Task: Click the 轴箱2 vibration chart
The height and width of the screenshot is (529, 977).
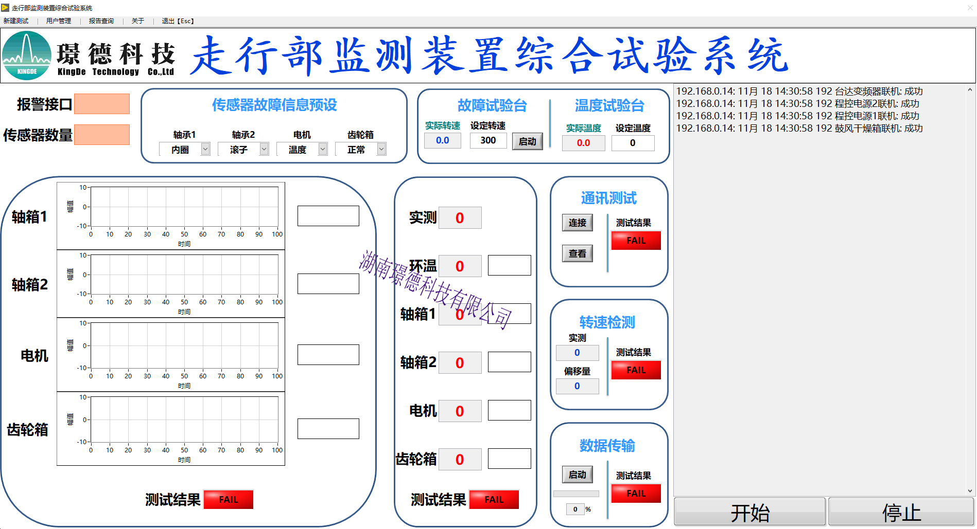Action: 171,284
